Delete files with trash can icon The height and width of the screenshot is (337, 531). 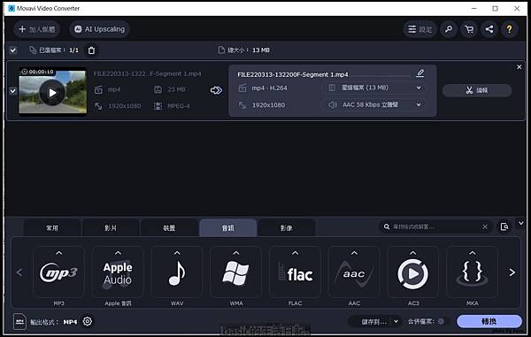(91, 50)
